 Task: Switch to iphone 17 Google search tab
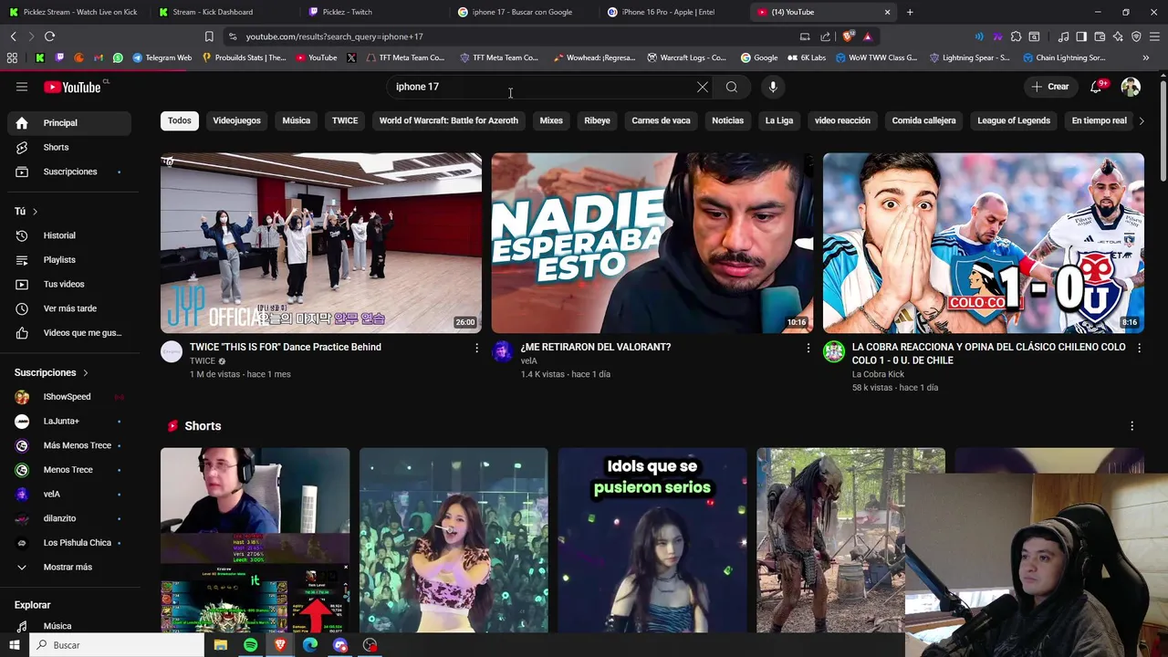coord(524,12)
